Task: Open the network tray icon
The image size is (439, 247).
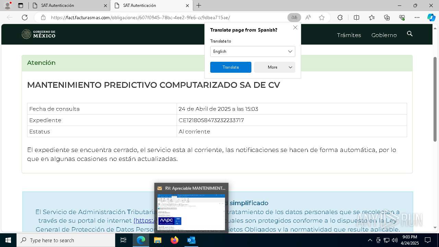Action: point(387,240)
